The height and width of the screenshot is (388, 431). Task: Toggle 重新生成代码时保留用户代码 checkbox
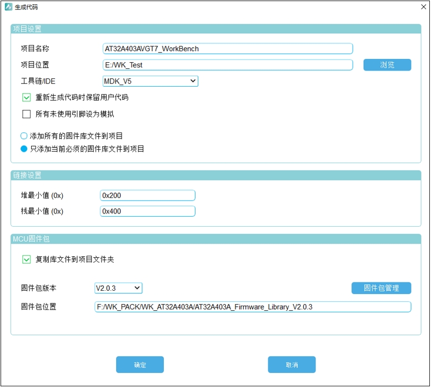(27, 97)
